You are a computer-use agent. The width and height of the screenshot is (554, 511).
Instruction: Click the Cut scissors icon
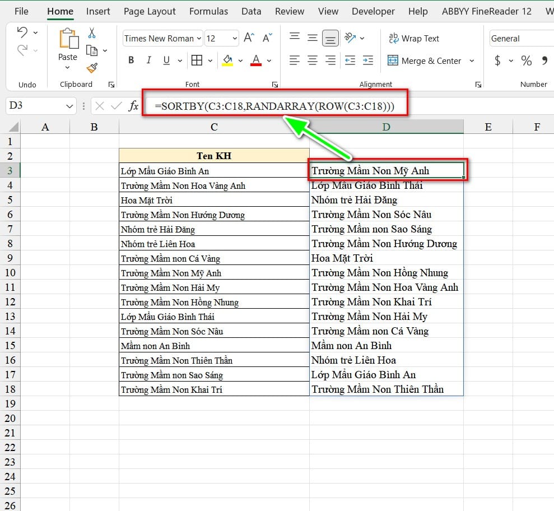(92, 33)
